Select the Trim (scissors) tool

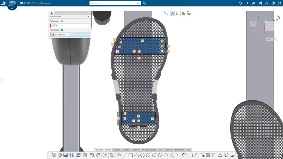coord(203,155)
